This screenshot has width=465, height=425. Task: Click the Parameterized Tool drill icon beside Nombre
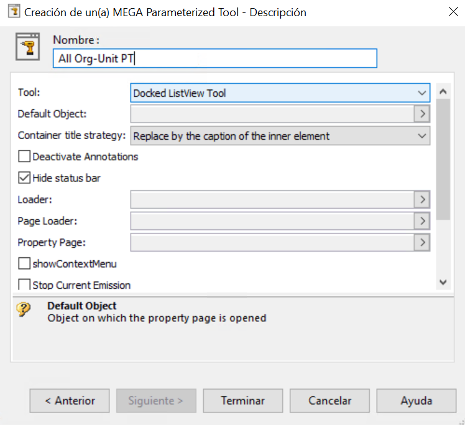pos(27,47)
